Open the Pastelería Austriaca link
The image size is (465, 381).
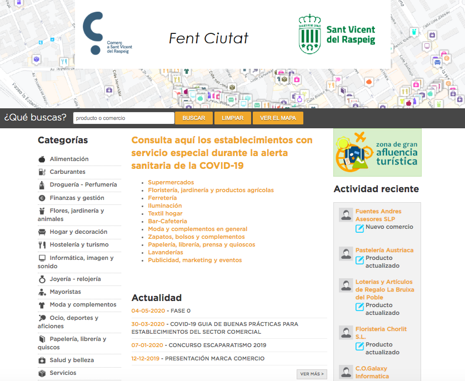pyautogui.click(x=384, y=250)
